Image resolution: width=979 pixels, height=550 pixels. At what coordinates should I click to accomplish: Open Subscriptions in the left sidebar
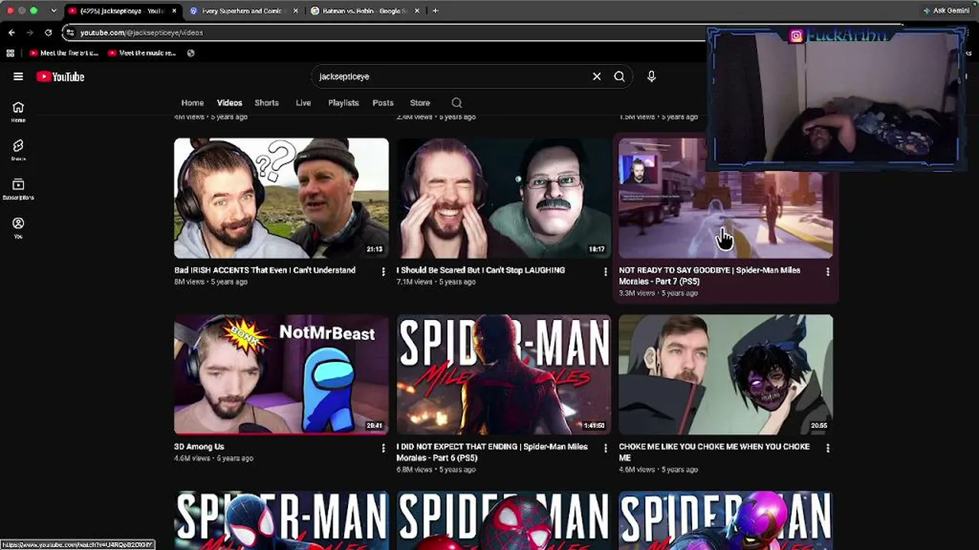click(x=18, y=189)
